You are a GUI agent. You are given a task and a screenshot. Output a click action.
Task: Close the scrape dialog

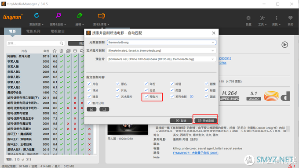click(214, 33)
